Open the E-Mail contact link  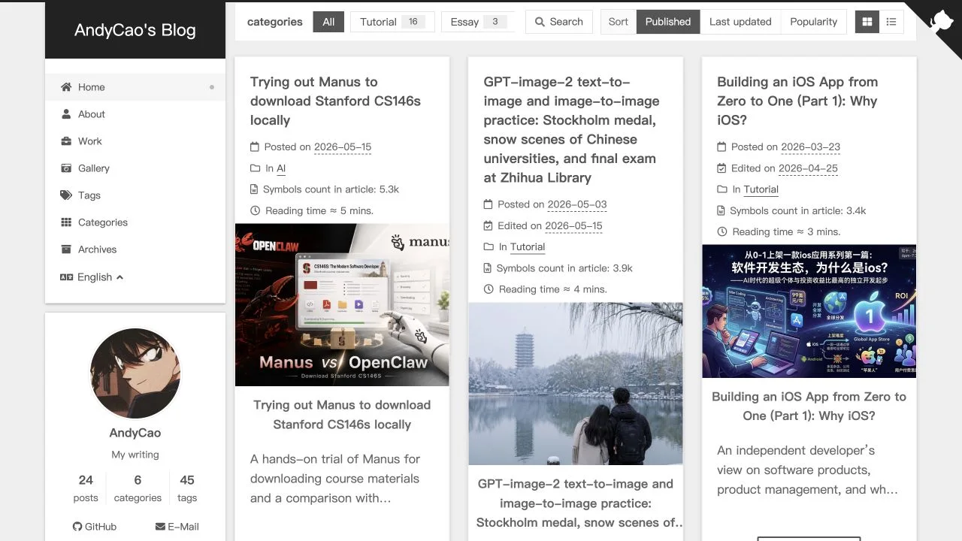tap(177, 527)
